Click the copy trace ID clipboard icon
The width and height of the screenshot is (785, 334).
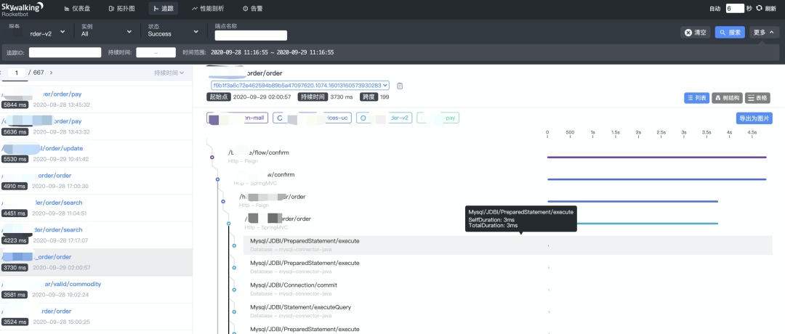tap(400, 86)
